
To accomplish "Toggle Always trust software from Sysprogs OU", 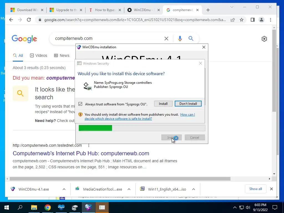I will coord(80,104).
